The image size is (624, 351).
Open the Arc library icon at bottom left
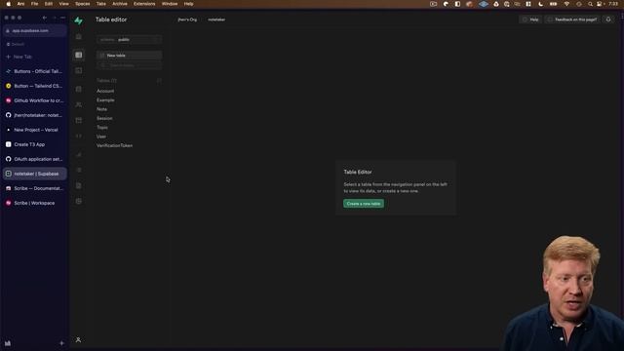[x=8, y=343]
